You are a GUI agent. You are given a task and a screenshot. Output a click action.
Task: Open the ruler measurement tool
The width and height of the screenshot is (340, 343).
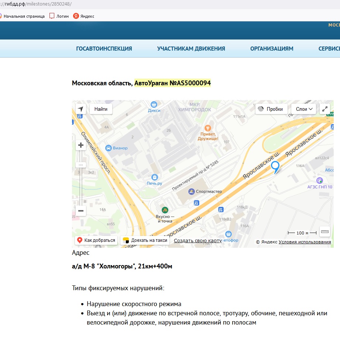point(324,231)
